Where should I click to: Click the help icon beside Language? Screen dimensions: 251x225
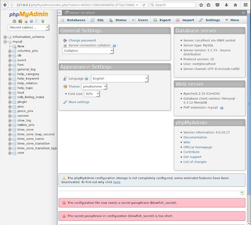coord(86,79)
